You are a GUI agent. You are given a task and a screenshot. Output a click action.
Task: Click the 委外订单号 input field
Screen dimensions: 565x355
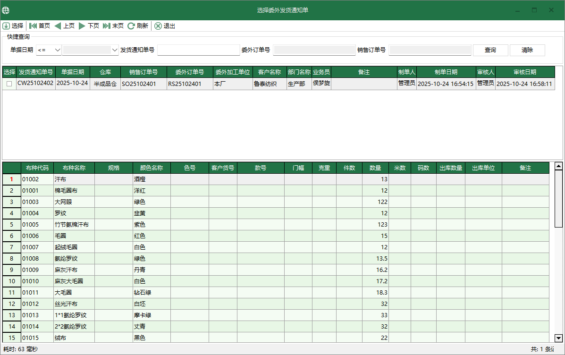click(x=314, y=50)
